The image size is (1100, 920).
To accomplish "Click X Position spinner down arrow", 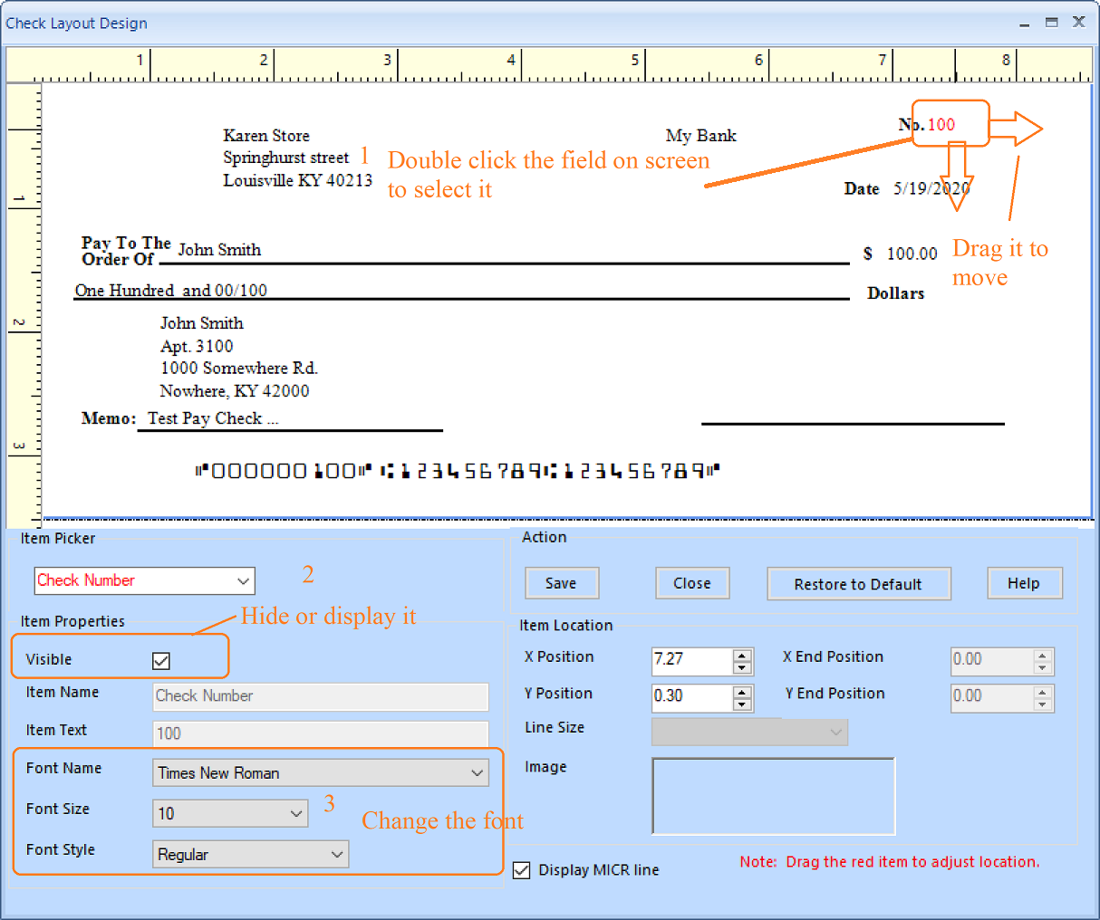I will coord(742,668).
